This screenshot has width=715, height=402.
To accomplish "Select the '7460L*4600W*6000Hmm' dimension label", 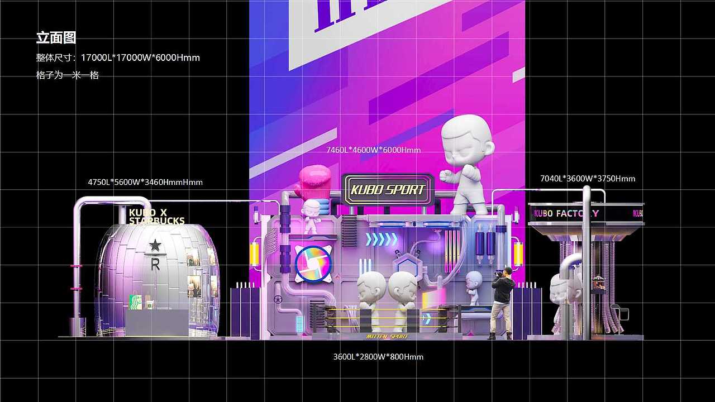I will pyautogui.click(x=374, y=150).
